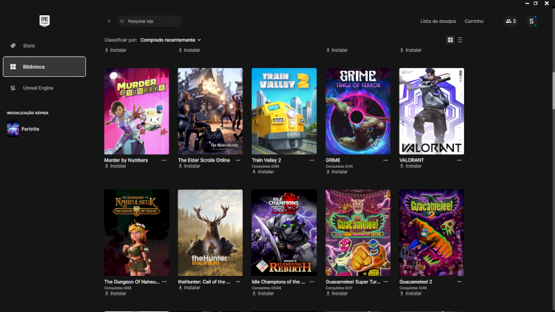Viewport: 555px width, 312px height.
Task: Open VALORANT game cover
Action: [432, 111]
